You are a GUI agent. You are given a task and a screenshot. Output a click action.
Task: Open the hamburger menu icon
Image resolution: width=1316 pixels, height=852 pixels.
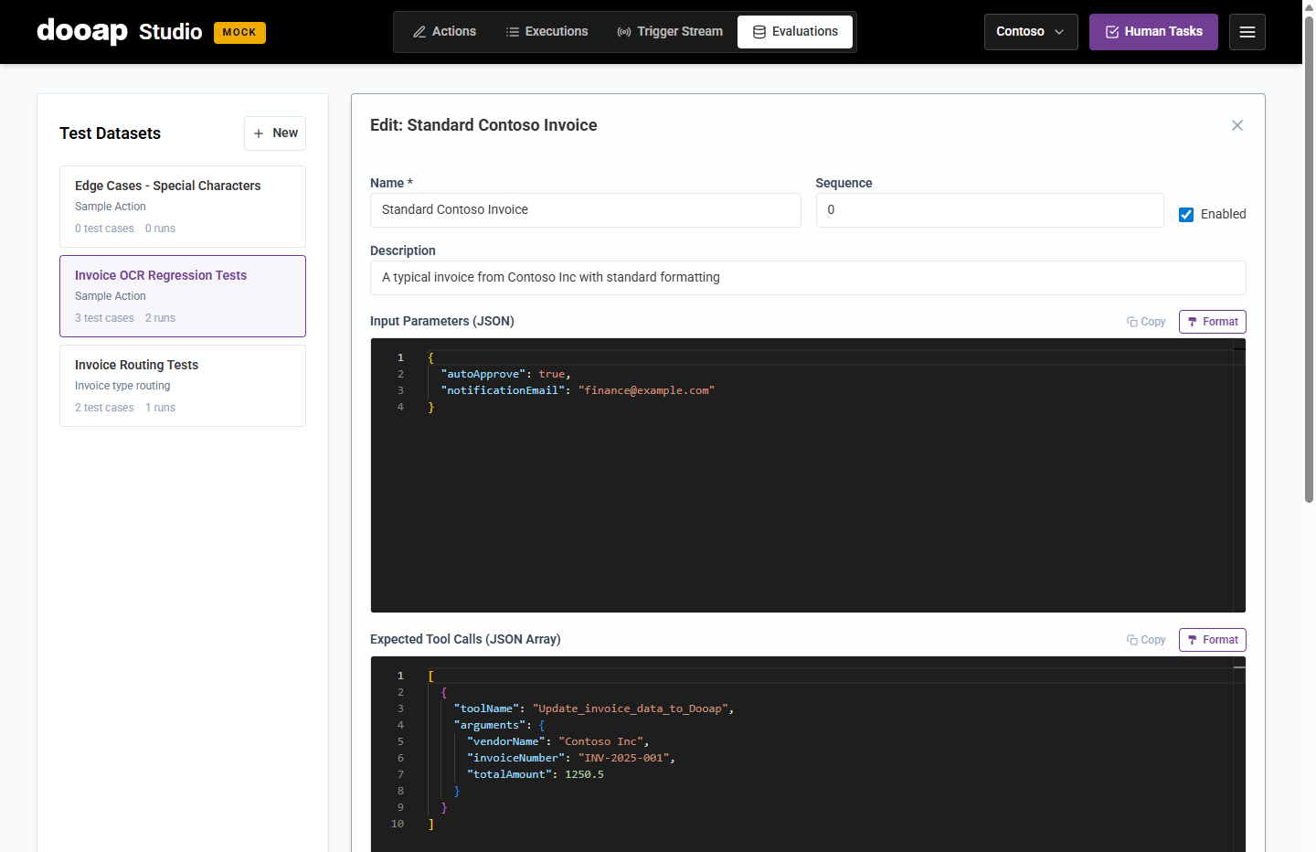(1247, 32)
